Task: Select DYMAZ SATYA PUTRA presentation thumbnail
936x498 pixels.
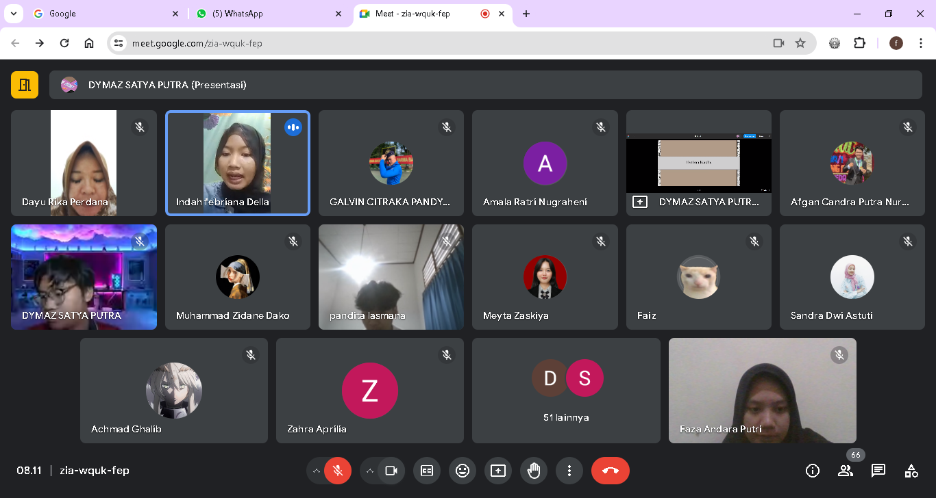Action: click(x=698, y=163)
